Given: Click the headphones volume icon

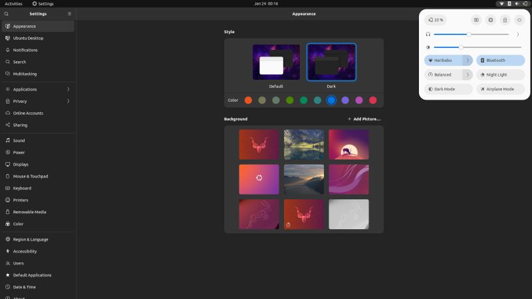Looking at the screenshot, I should pyautogui.click(x=428, y=35).
